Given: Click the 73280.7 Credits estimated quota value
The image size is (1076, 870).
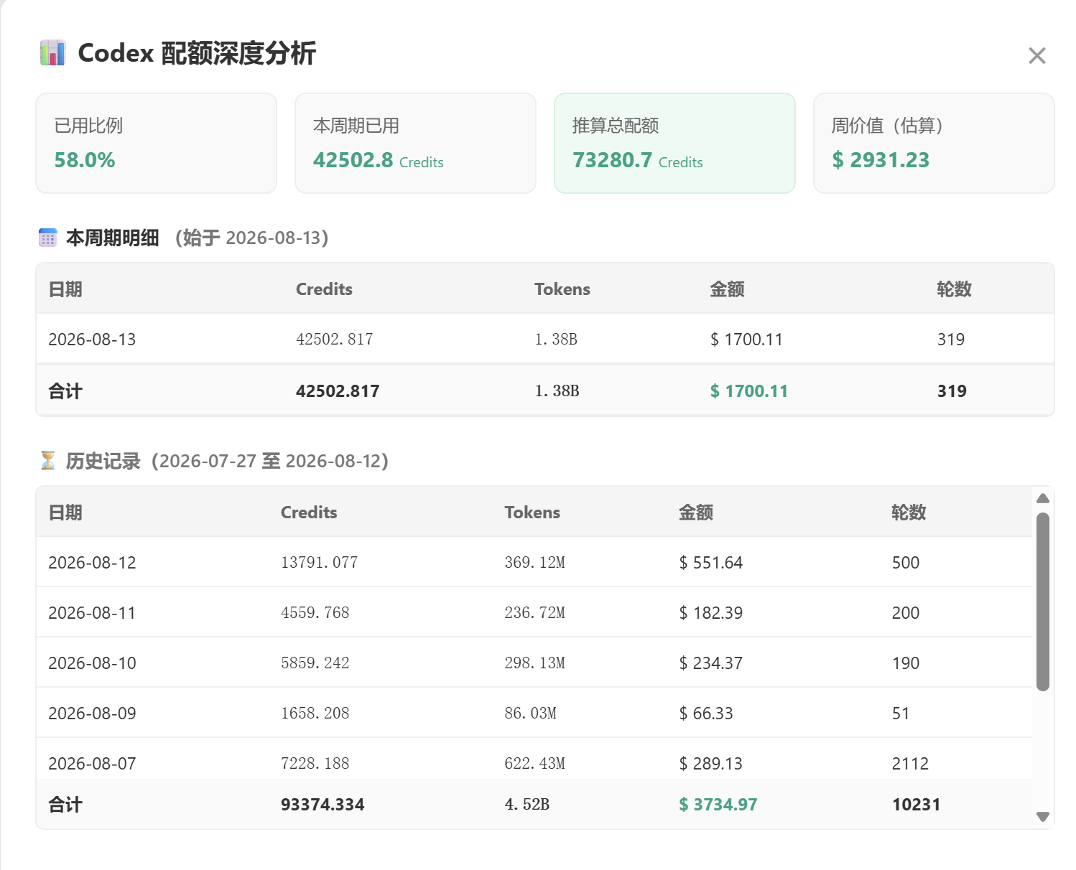Looking at the screenshot, I should coord(638,160).
